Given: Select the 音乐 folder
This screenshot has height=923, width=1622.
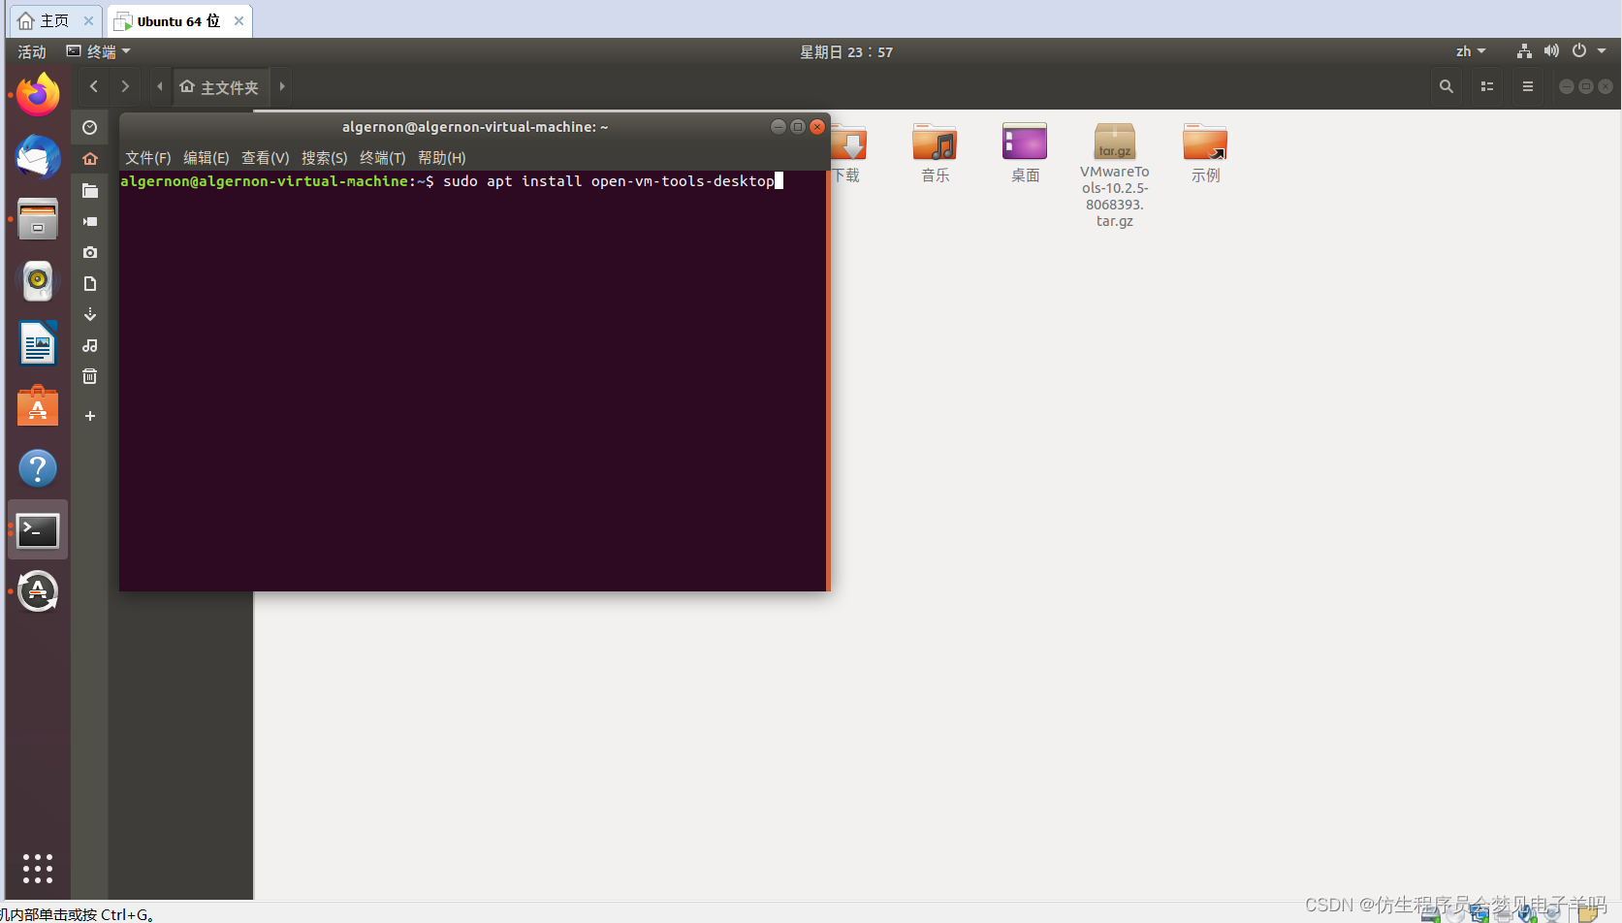Looking at the screenshot, I should click(936, 153).
